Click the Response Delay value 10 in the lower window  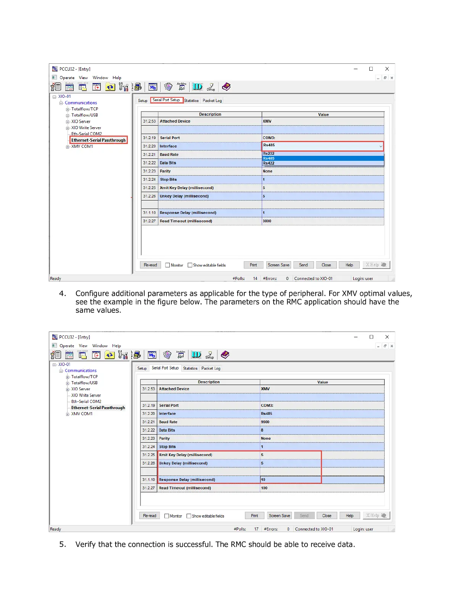(322, 480)
